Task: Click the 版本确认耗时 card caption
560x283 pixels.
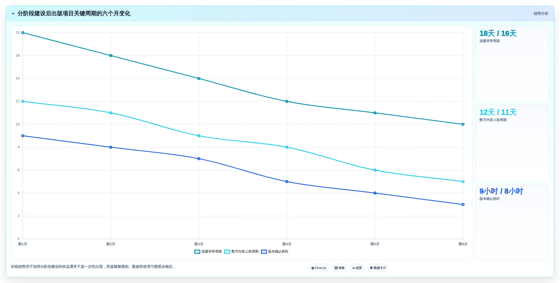Action: 489,199
